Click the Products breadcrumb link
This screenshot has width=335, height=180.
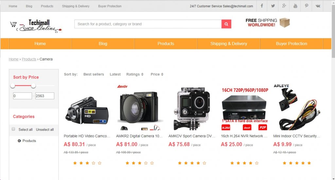[29, 59]
